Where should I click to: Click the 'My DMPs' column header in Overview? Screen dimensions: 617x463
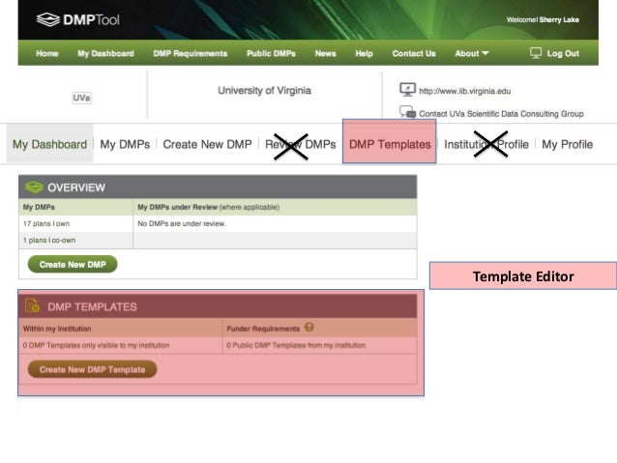coord(39,207)
